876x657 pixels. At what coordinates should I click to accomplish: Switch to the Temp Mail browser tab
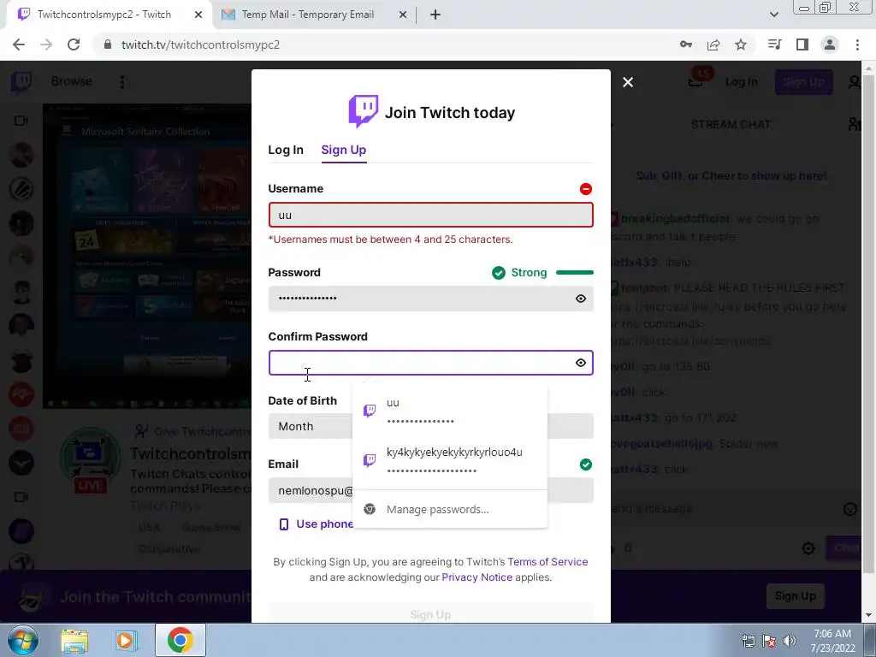(307, 15)
